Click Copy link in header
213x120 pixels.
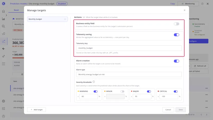click(173, 4)
